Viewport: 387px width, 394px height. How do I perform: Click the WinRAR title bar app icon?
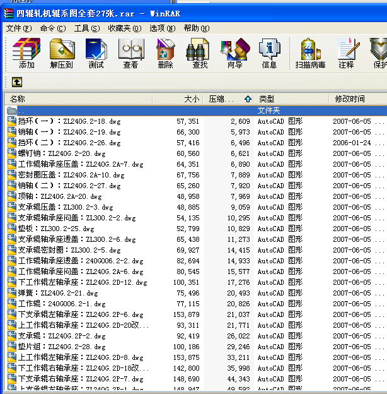pos(9,13)
